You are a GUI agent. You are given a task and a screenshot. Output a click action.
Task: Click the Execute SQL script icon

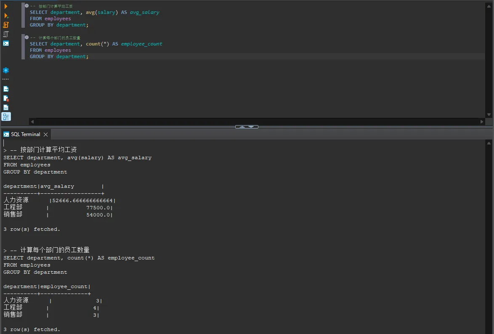[x=5, y=24]
